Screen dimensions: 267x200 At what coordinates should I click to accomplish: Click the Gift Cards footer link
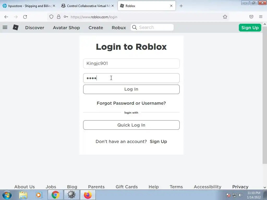tap(127, 187)
